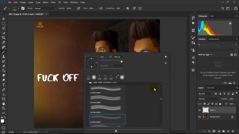Click the brush size value field
This screenshot has height=134, width=239.
[118, 57]
